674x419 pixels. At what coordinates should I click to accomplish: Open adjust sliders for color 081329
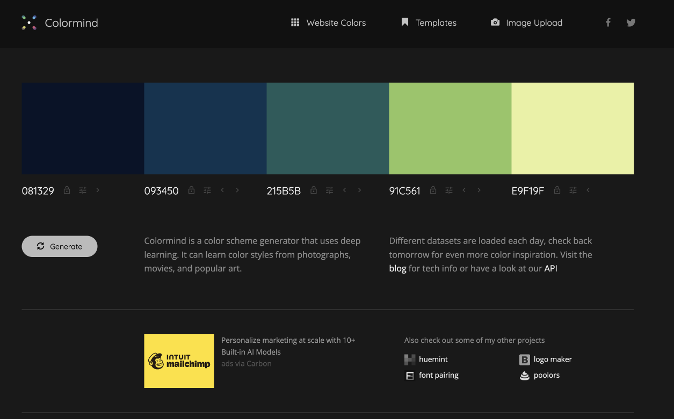pyautogui.click(x=83, y=190)
